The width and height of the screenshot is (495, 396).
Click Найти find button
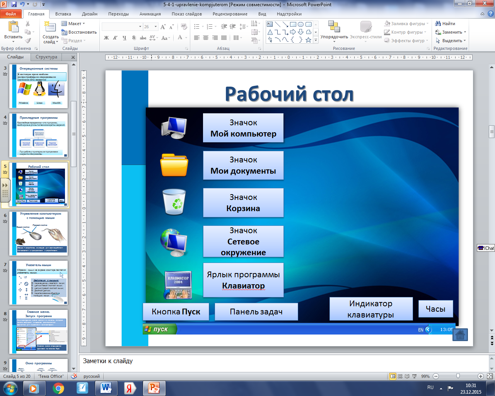[445, 24]
